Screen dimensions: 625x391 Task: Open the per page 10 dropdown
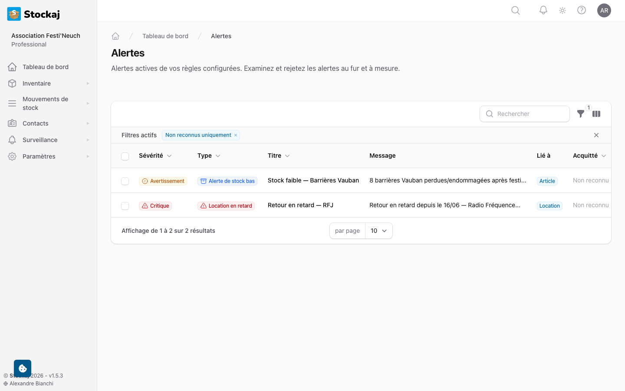(378, 231)
